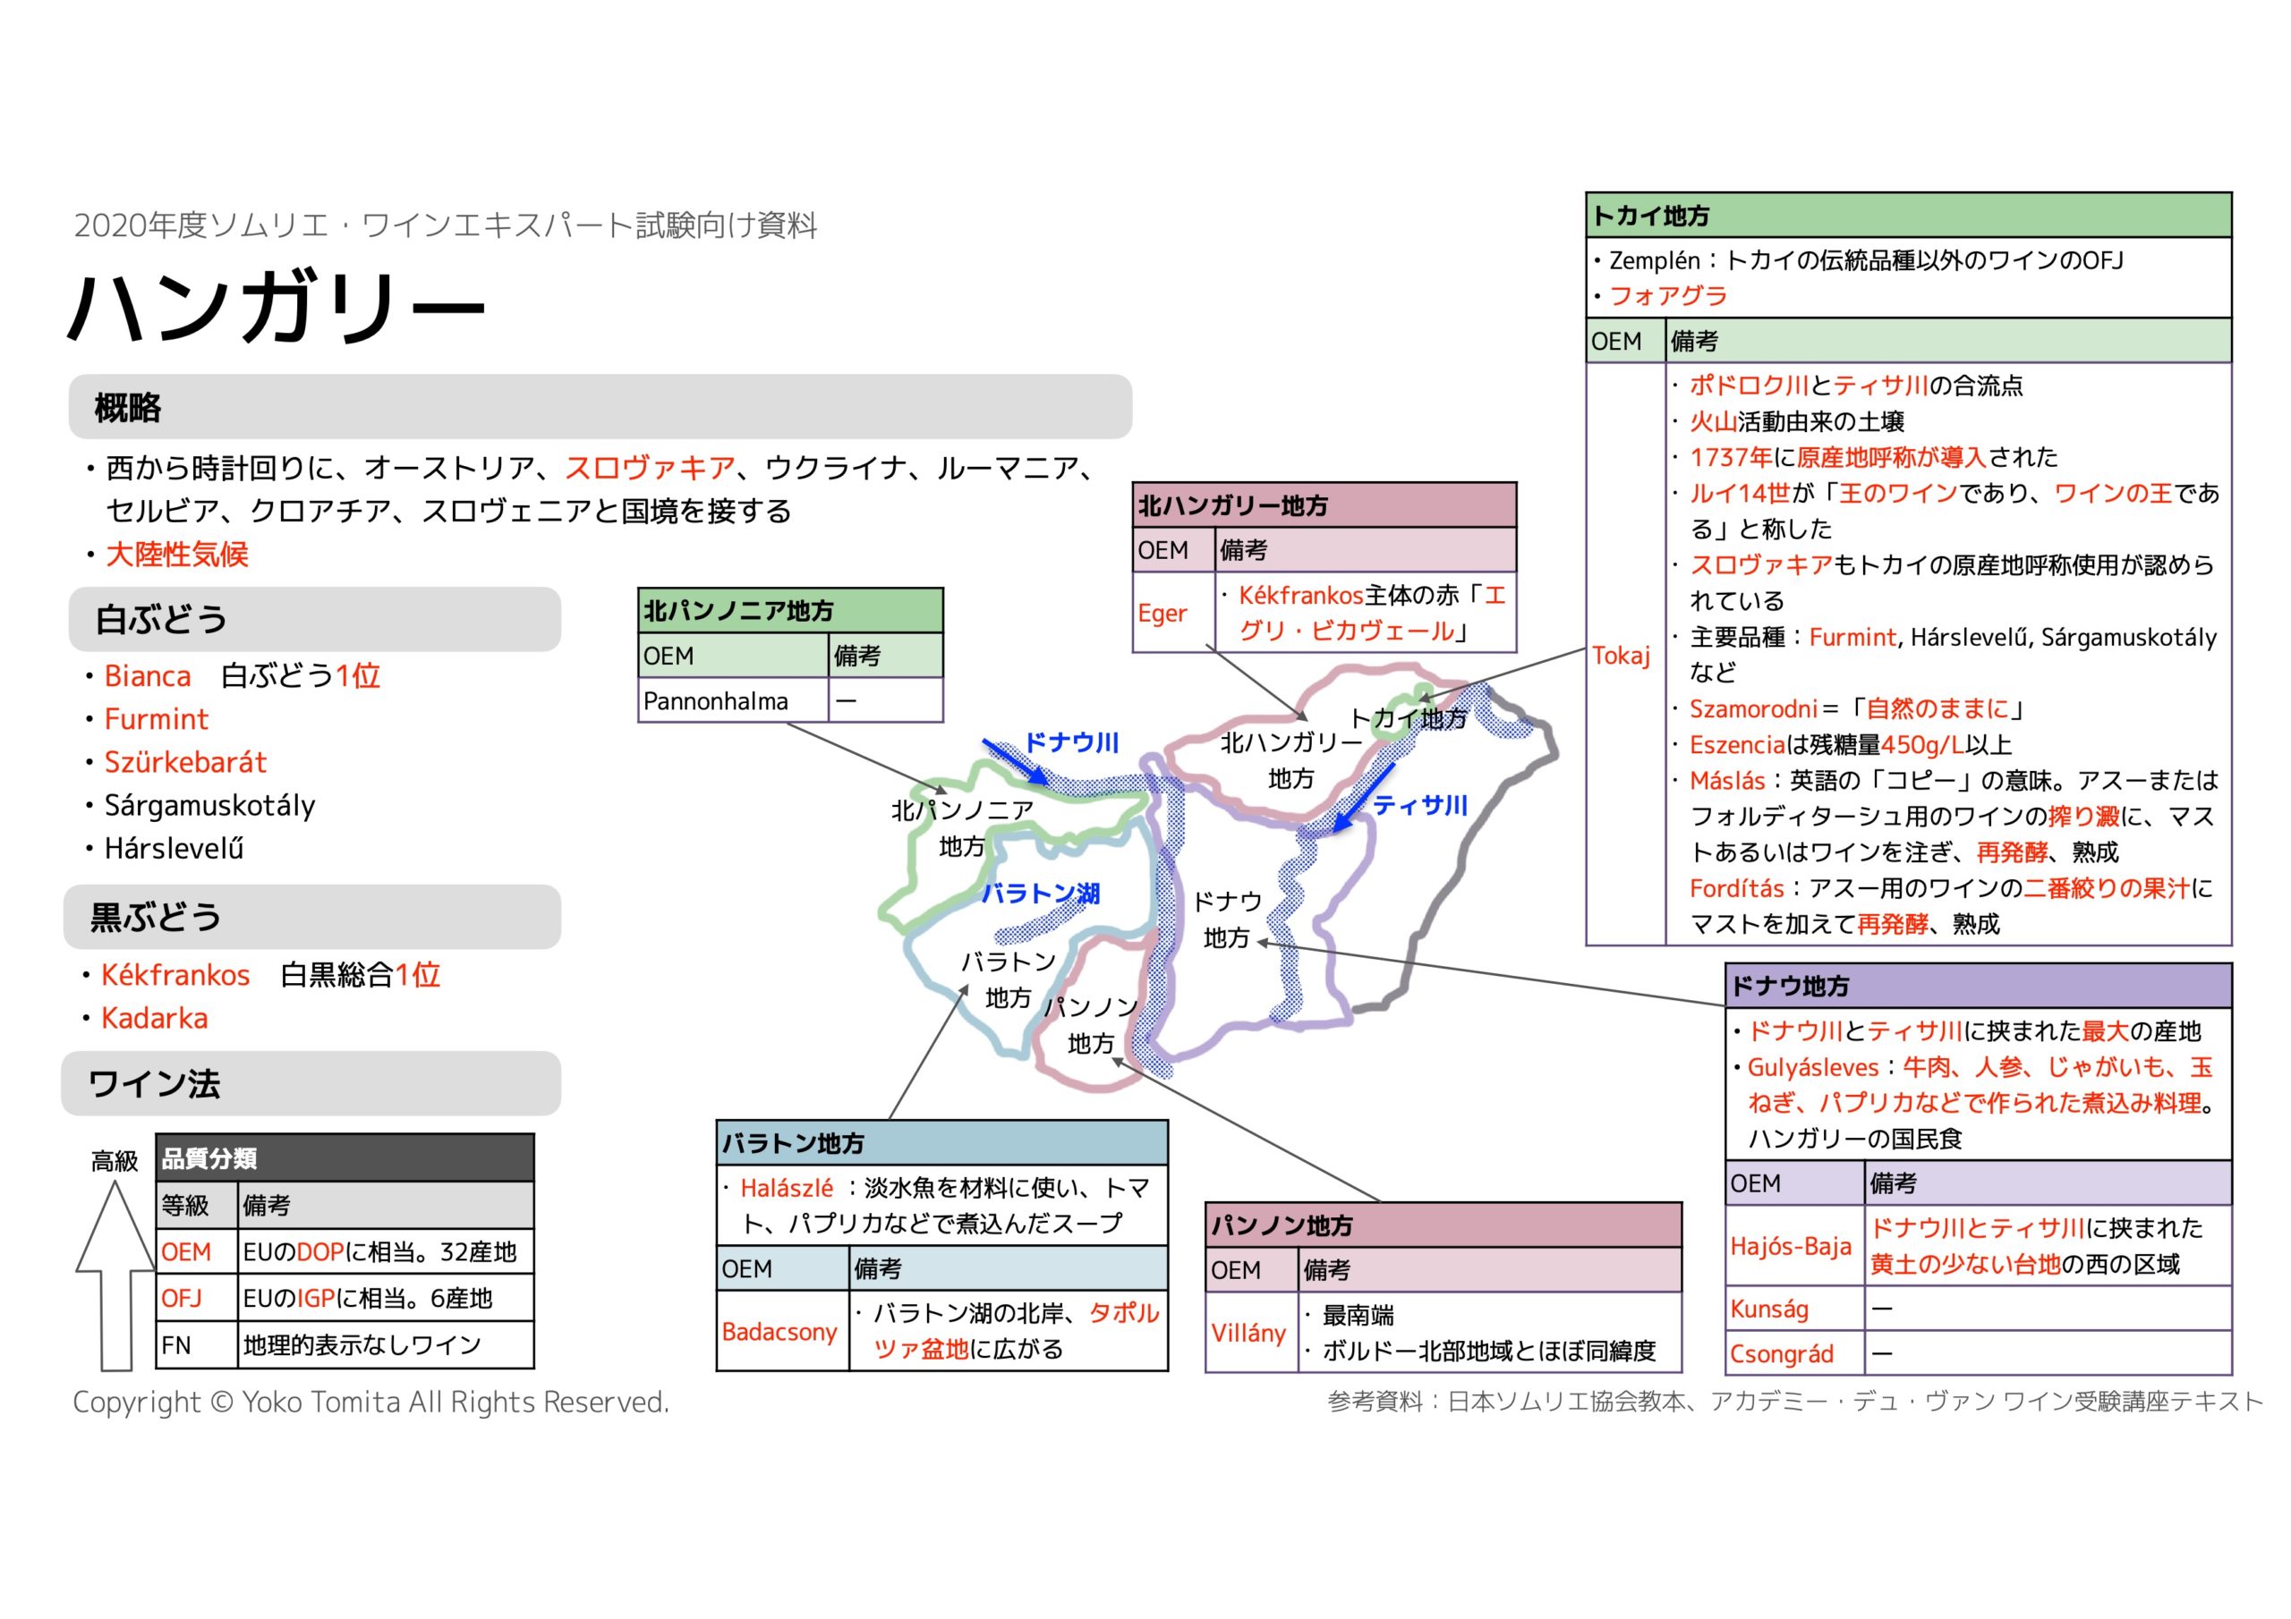Screen dimensions: 2291x1619
Task: Click the Kékfrankos entry under 黒ぶどう
Action: (x=175, y=976)
